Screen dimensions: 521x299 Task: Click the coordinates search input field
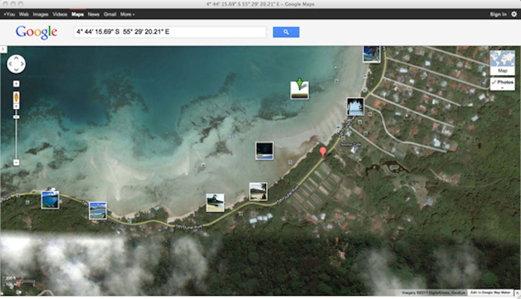pos(170,32)
